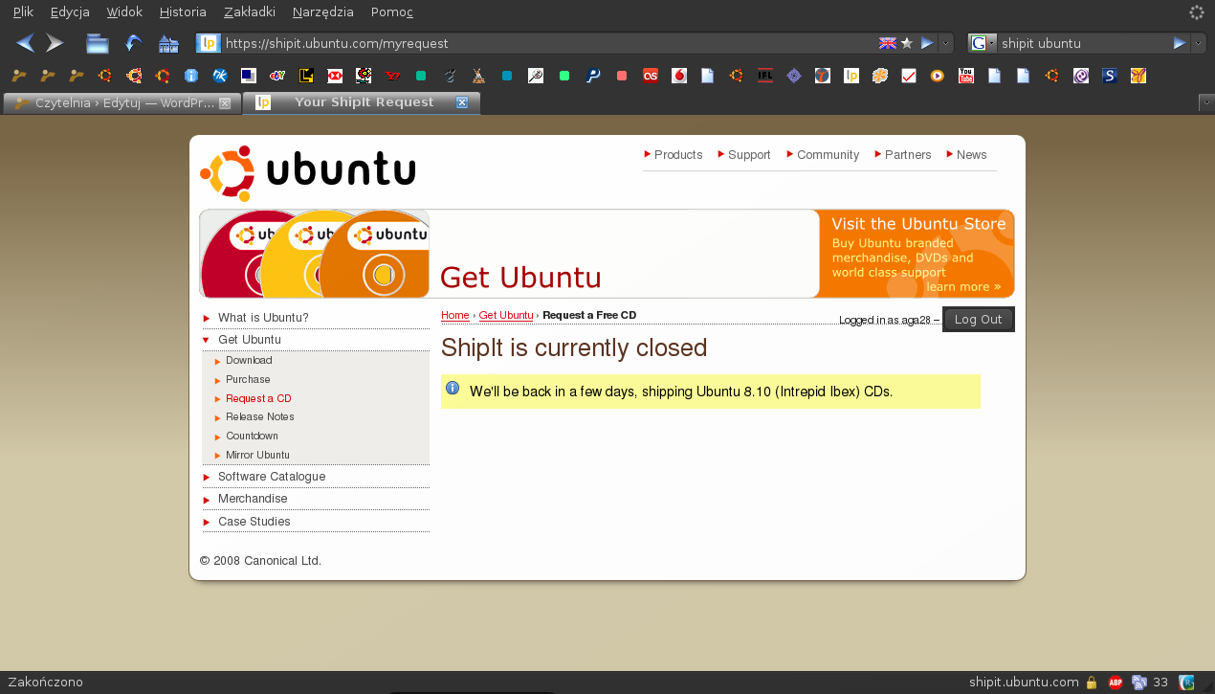The height and width of the screenshot is (694, 1215).
Task: Open the Mirror Ubuntu sidebar link
Action: pos(257,456)
